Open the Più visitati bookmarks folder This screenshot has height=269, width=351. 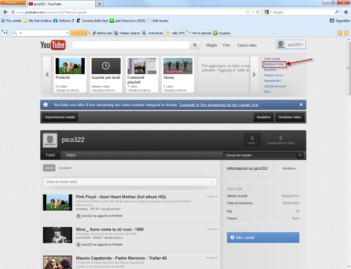(11, 21)
